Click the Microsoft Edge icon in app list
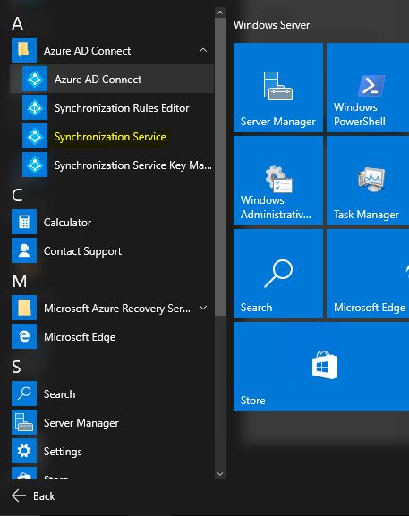 [24, 336]
